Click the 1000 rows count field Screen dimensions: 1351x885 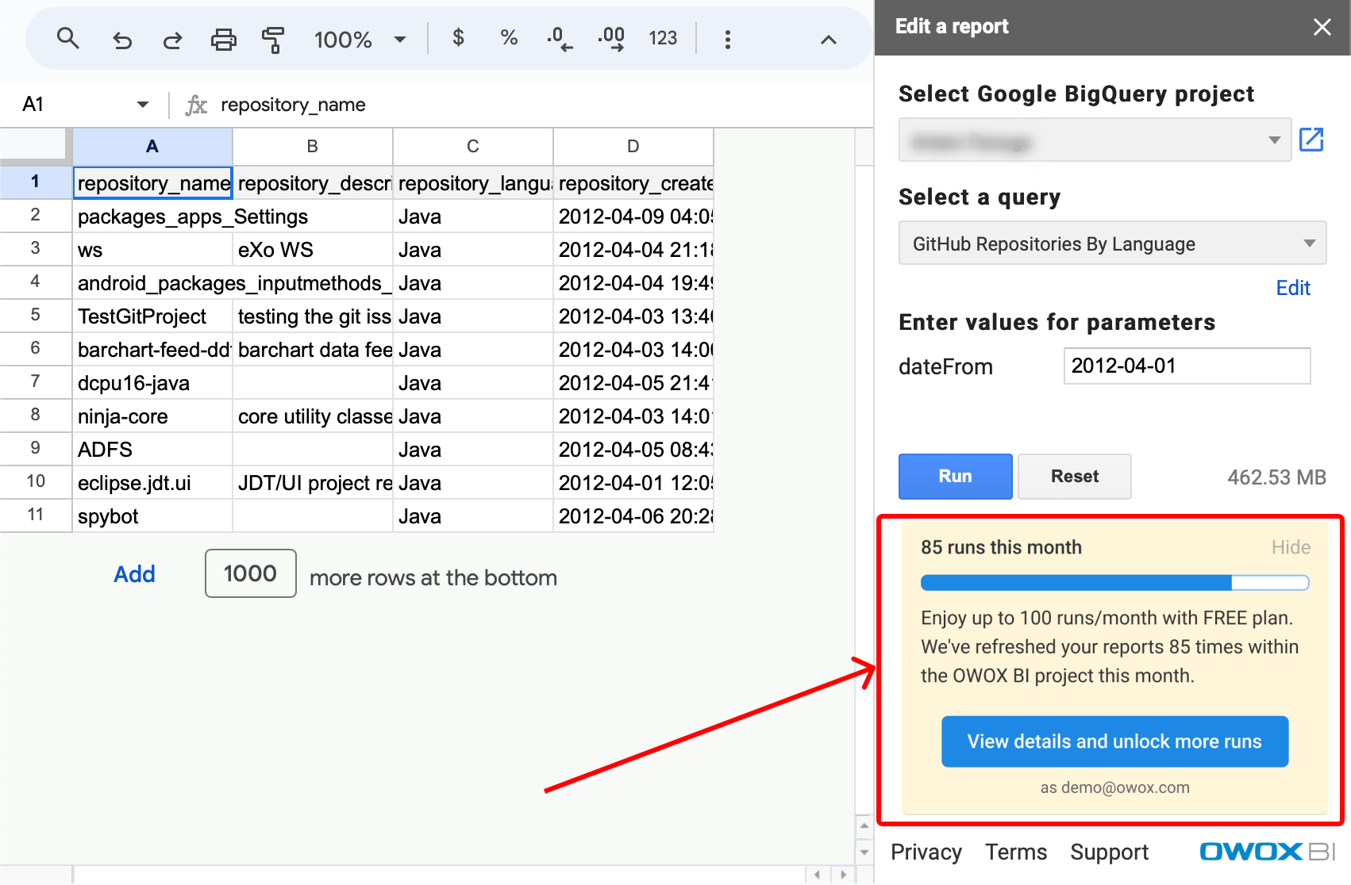coord(250,573)
